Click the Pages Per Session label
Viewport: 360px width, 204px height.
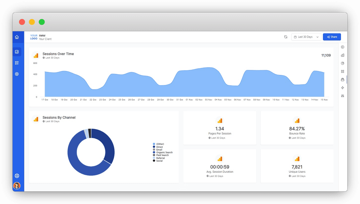tap(220, 133)
